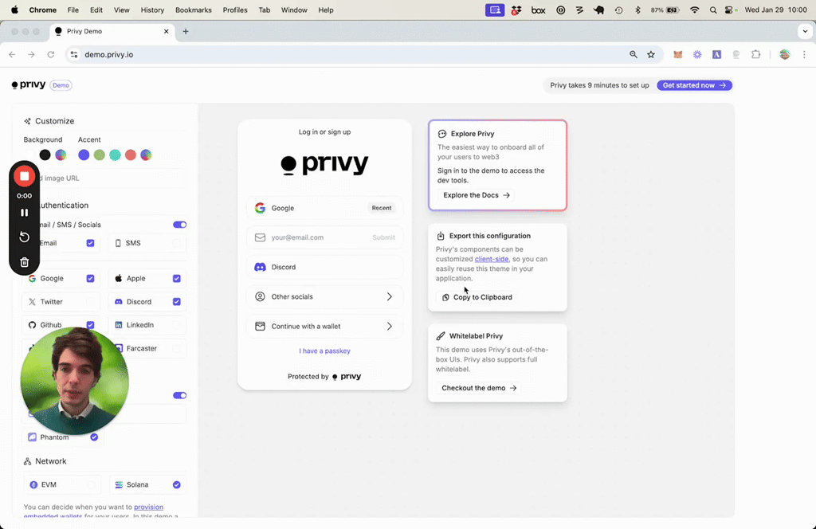Image resolution: width=816 pixels, height=529 pixels.
Task: Click the Demo badge
Action: click(x=61, y=85)
